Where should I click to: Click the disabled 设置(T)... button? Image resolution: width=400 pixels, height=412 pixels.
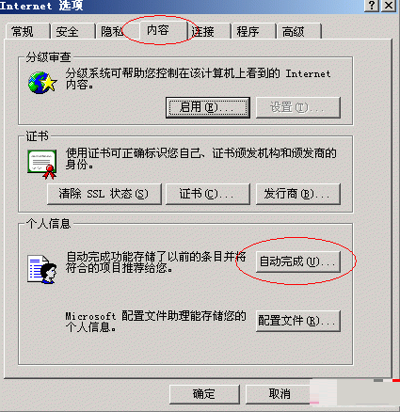coord(298,107)
